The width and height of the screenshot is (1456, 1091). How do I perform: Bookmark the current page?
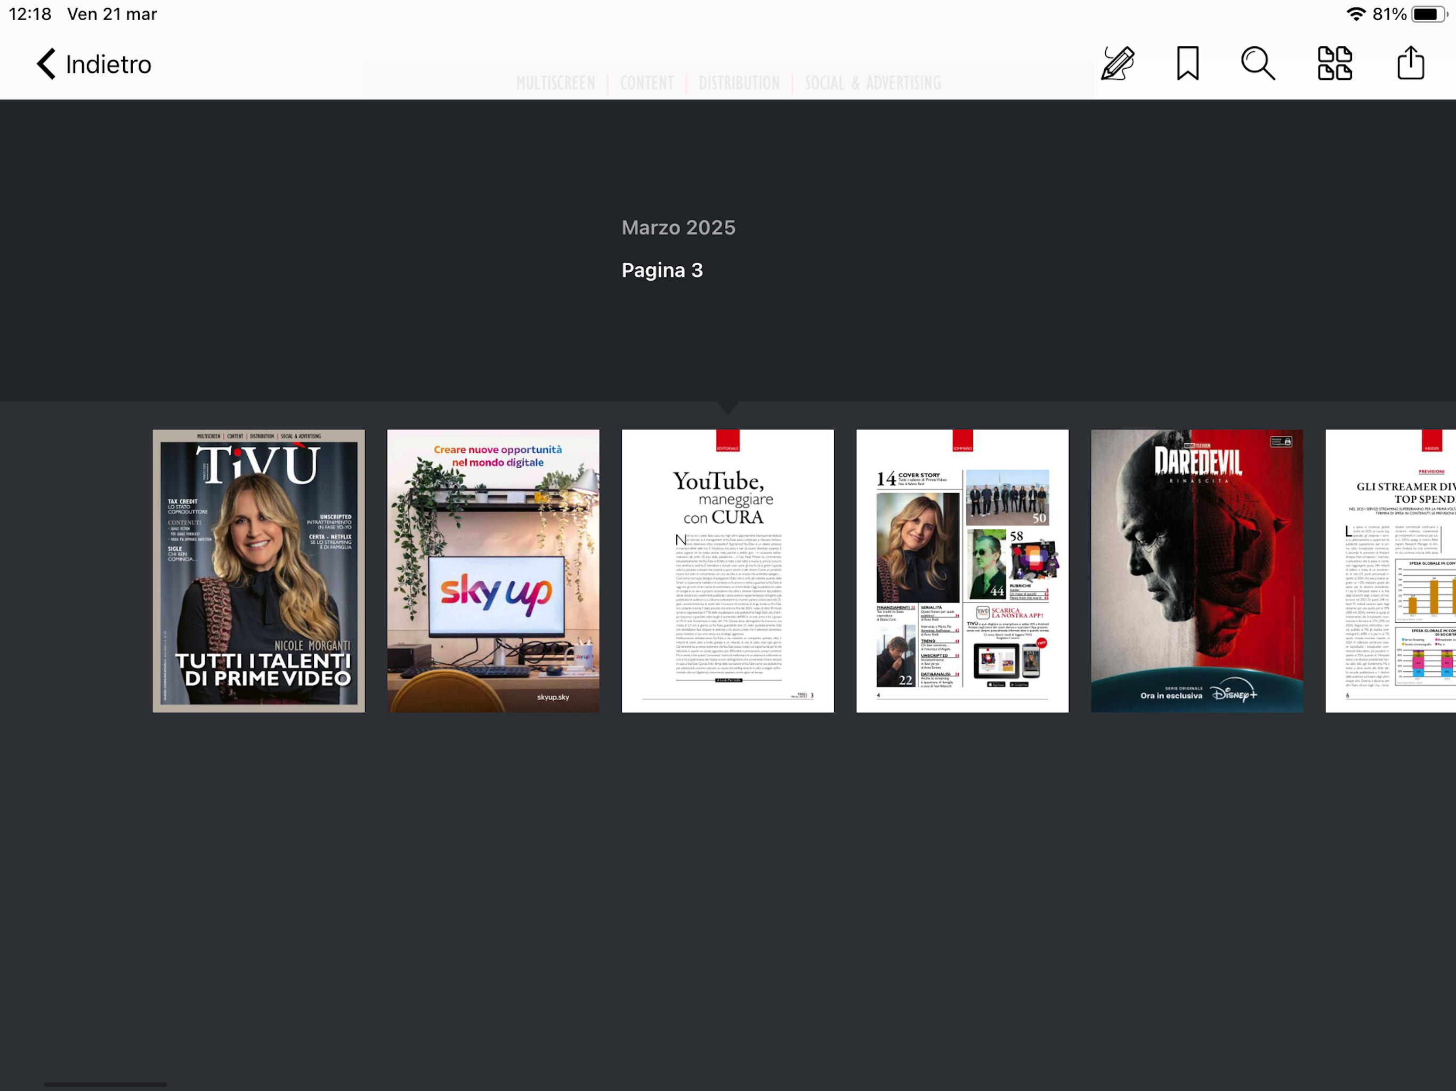(x=1187, y=63)
